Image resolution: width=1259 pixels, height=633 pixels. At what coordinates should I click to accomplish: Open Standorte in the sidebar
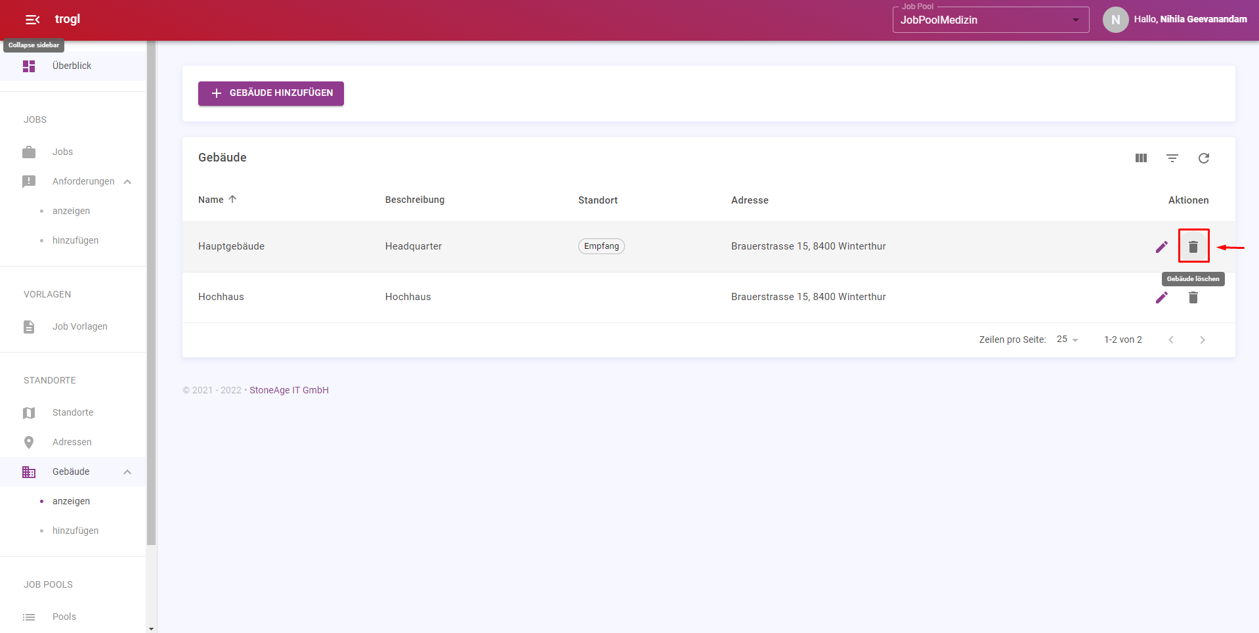point(73,412)
